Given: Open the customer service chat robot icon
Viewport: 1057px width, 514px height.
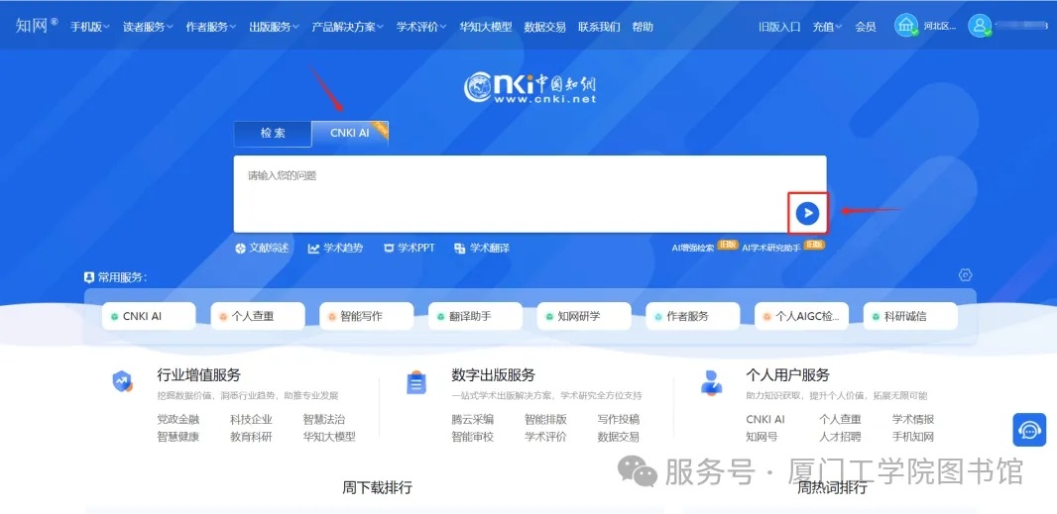Looking at the screenshot, I should click(x=1029, y=430).
